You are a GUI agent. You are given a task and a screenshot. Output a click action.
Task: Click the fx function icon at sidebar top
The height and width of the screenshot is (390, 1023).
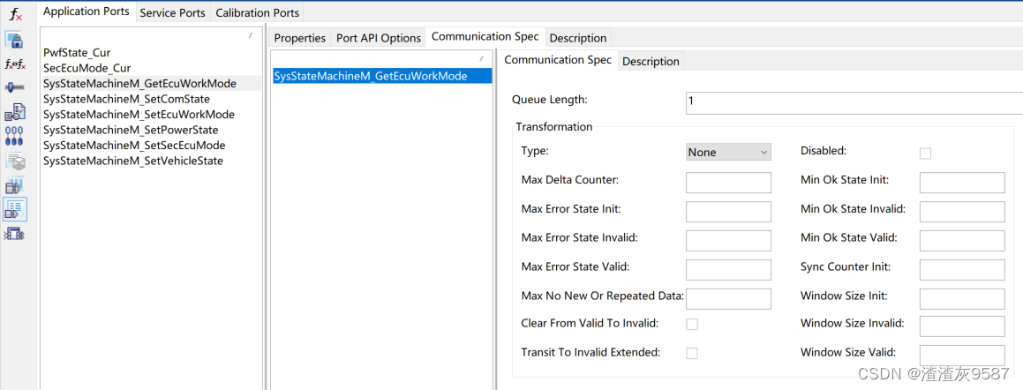pyautogui.click(x=15, y=15)
